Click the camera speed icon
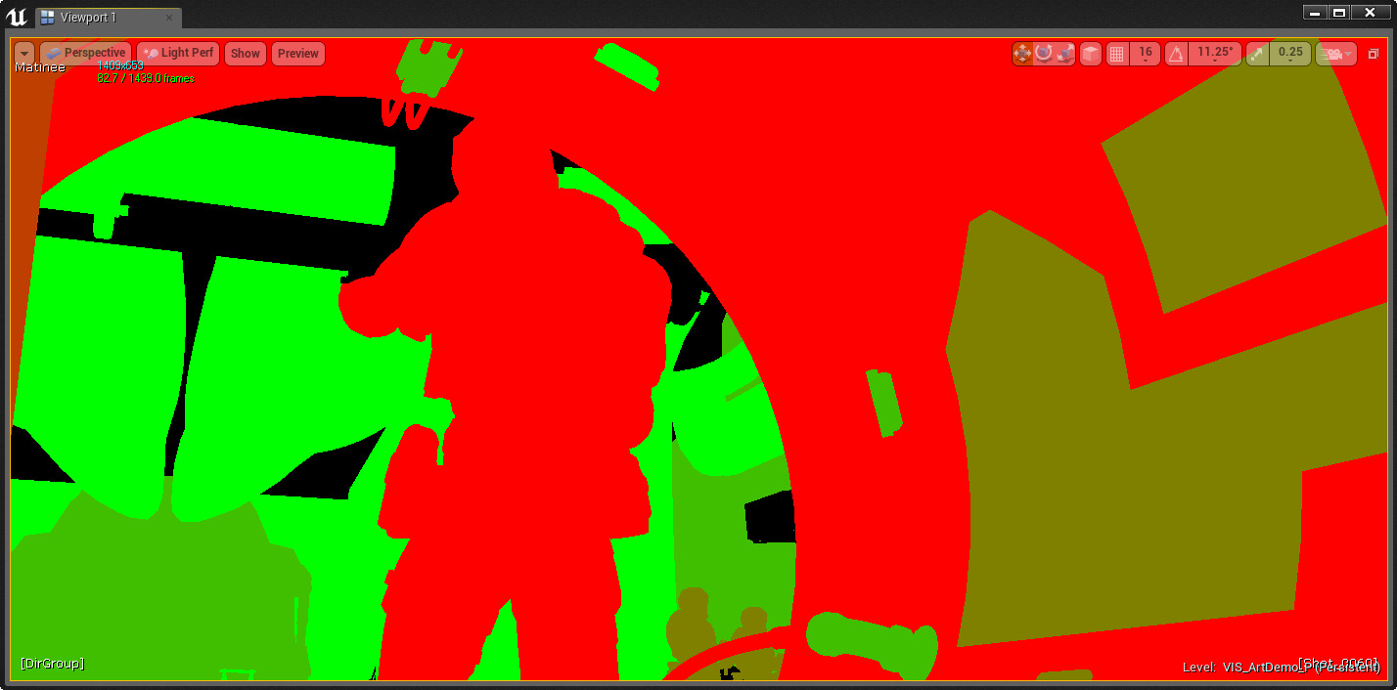The height and width of the screenshot is (690, 1397). coord(1330,54)
